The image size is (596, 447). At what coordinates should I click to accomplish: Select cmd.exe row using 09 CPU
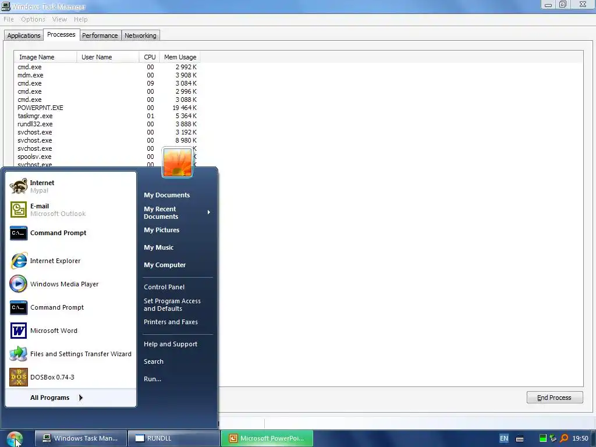click(107, 83)
